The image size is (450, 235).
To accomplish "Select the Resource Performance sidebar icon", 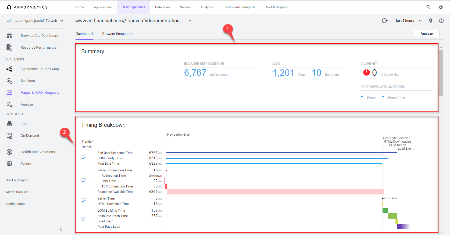I will [9, 48].
